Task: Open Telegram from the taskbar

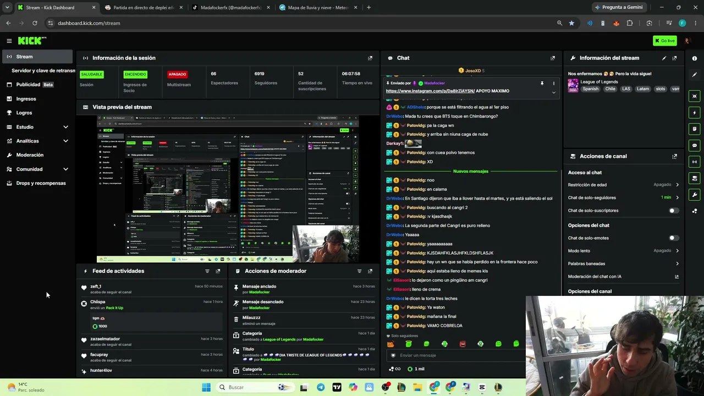Action: pos(321,387)
